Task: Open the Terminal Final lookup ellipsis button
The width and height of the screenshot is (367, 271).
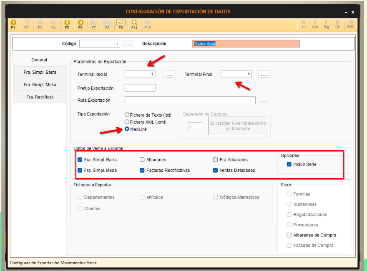Action: point(264,74)
